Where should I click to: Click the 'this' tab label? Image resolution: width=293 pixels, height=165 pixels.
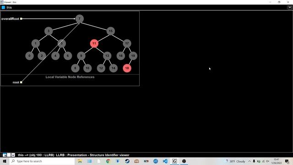[x=9, y=7]
